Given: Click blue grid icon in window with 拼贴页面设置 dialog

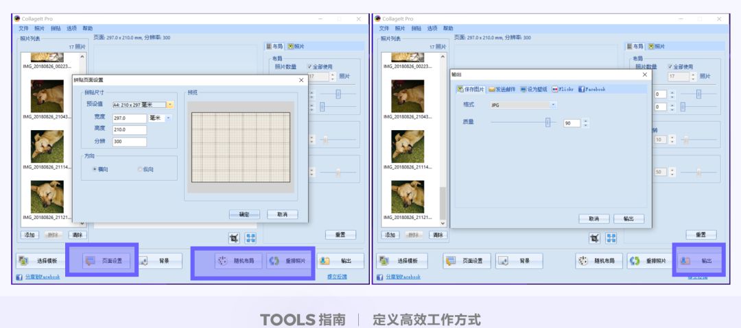Looking at the screenshot, I should click(x=250, y=238).
